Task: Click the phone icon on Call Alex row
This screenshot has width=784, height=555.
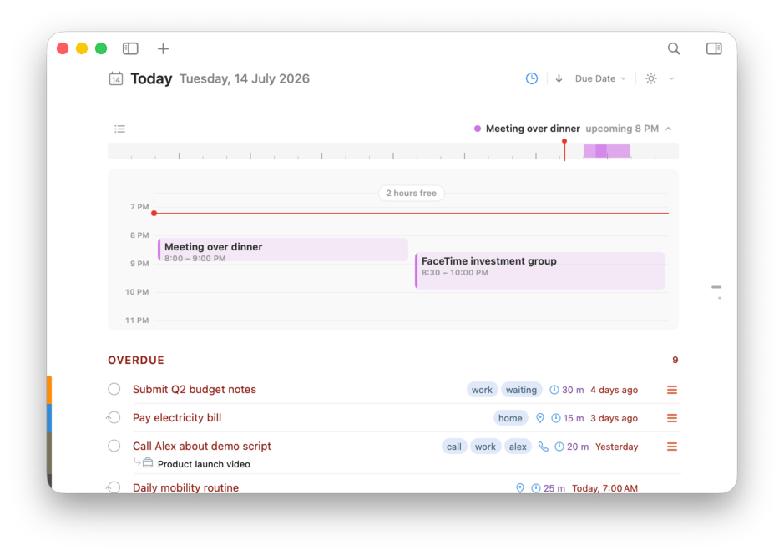Action: point(543,447)
